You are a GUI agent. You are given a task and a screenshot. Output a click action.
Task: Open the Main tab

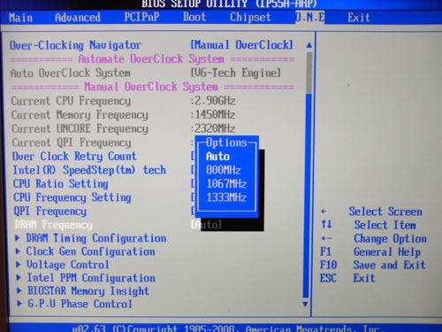20,18
